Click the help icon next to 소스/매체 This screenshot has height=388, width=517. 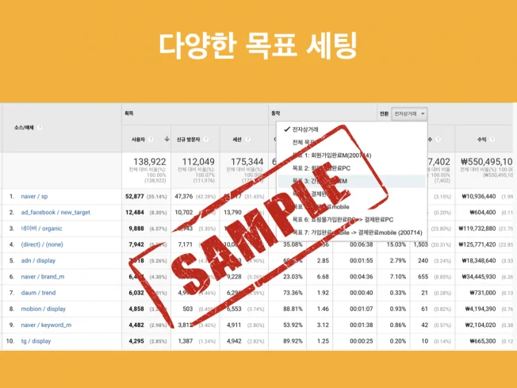click(40, 128)
